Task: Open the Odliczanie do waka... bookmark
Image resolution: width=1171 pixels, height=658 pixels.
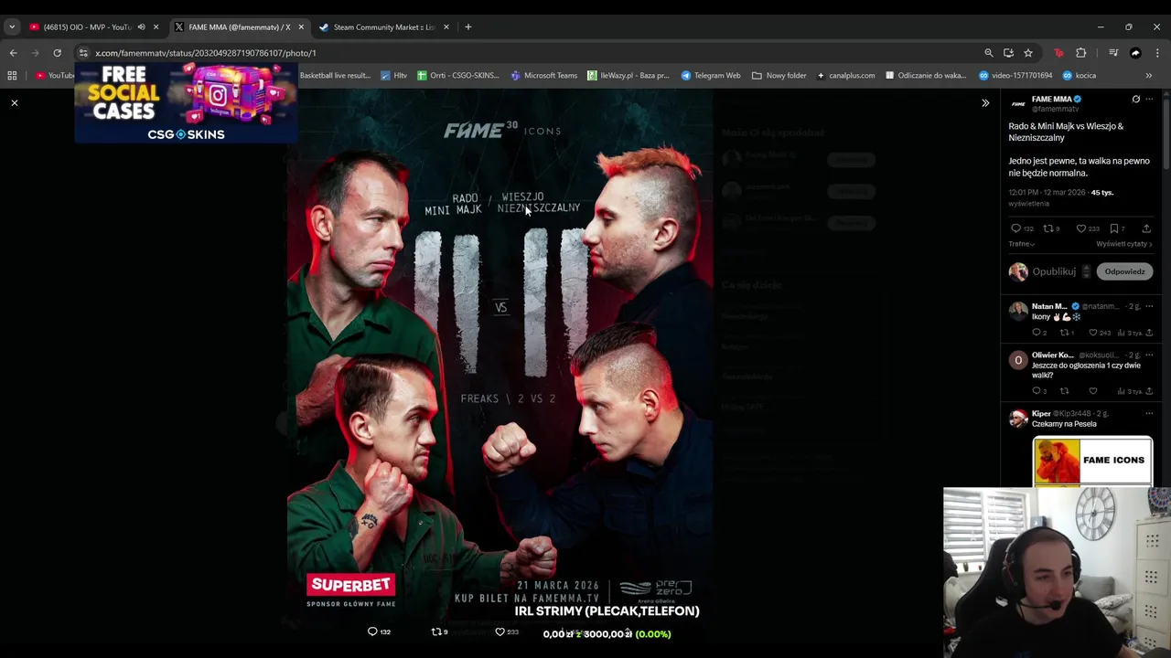Action: point(926,76)
